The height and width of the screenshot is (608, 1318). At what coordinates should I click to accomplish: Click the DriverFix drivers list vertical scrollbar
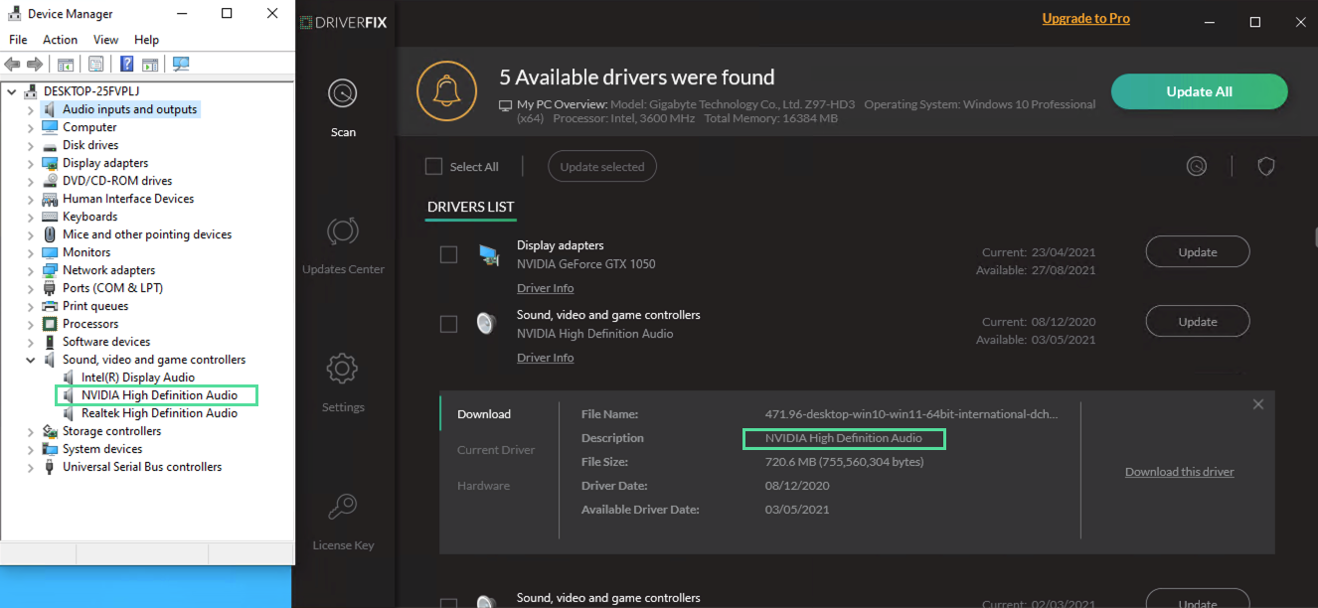coord(1316,238)
